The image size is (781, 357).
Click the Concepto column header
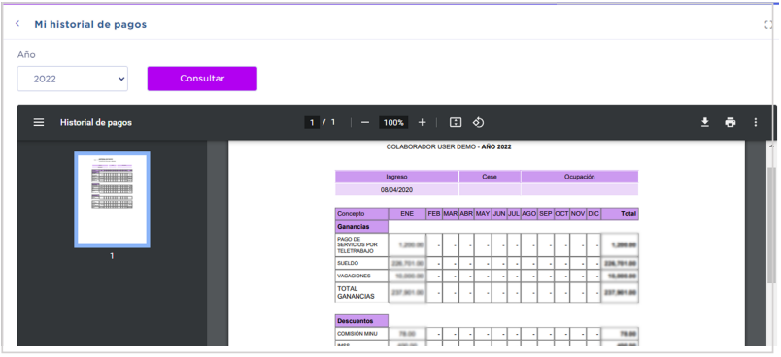pyautogui.click(x=361, y=213)
